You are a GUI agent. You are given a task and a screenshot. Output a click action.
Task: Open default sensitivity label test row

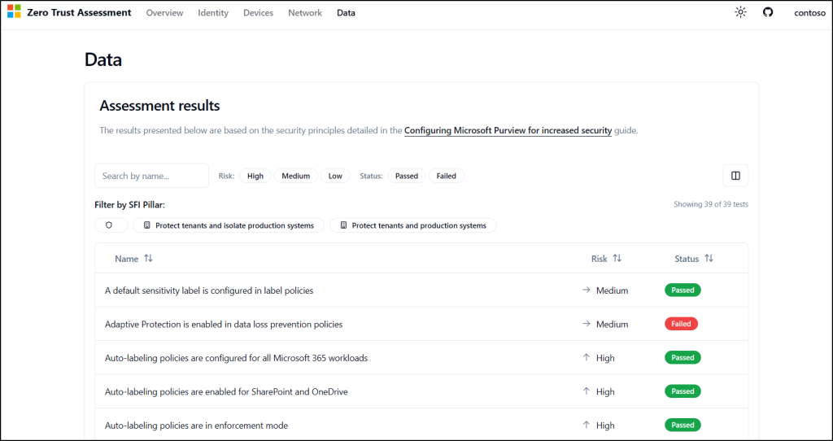[x=421, y=290]
